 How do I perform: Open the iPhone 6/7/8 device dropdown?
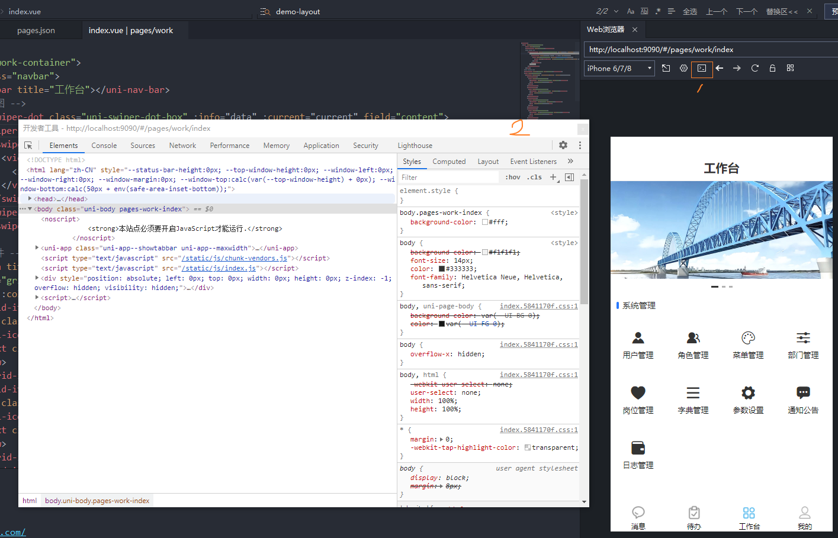pyautogui.click(x=619, y=68)
